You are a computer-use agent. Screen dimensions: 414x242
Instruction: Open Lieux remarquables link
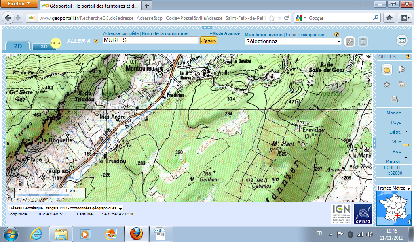(x=305, y=35)
